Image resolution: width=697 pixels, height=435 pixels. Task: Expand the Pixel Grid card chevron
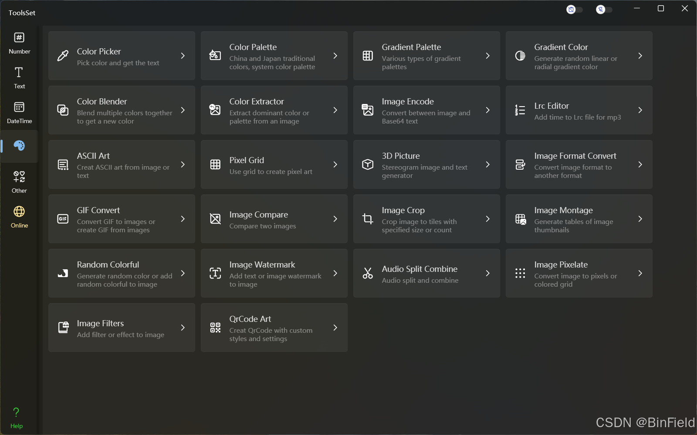tap(335, 164)
